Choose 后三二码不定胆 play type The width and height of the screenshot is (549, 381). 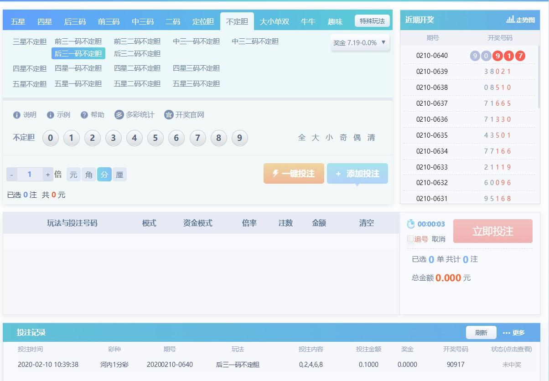tap(137, 53)
